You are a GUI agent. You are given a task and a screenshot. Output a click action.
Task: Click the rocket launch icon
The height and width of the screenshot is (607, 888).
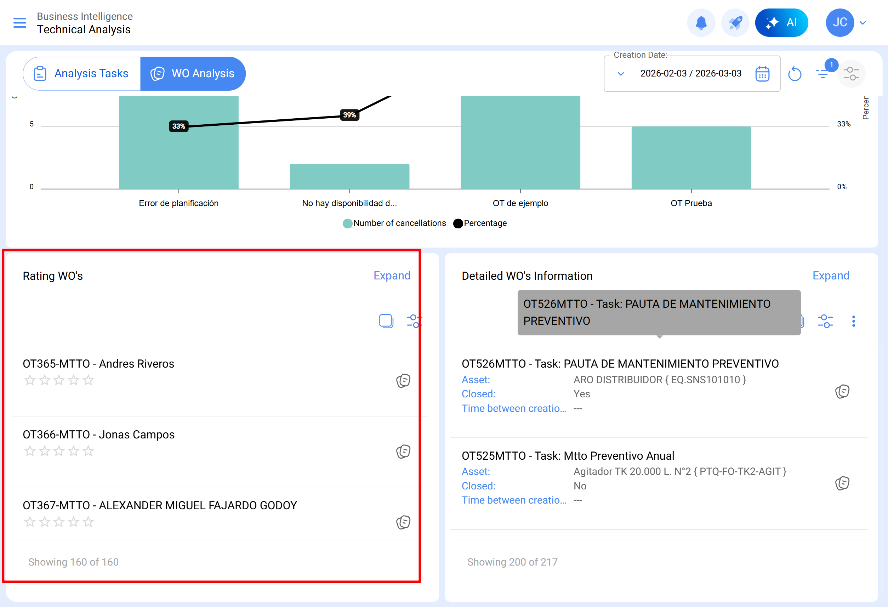735,23
